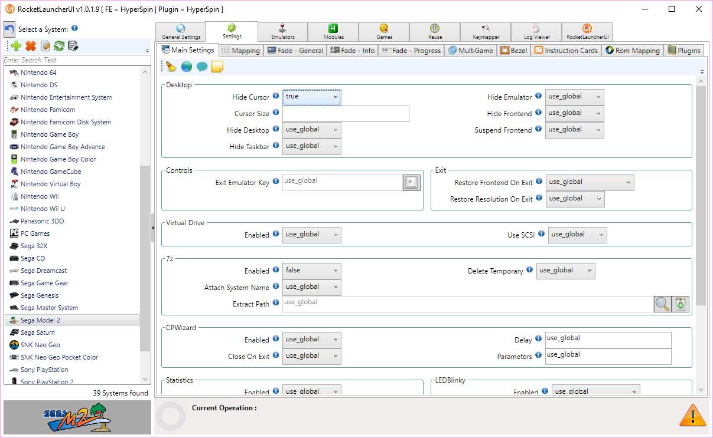
Task: Click the blue back arrow icon
Action: (9, 29)
